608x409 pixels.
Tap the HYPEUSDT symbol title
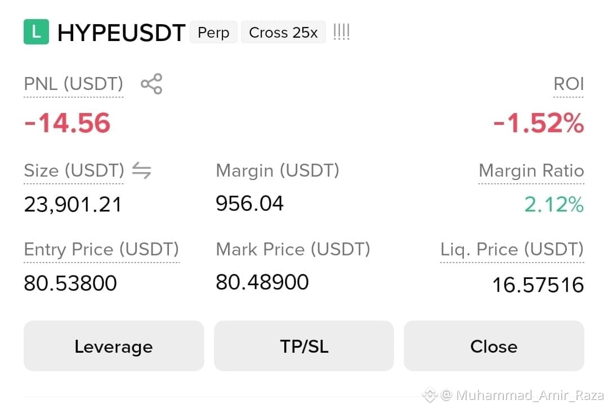(122, 33)
